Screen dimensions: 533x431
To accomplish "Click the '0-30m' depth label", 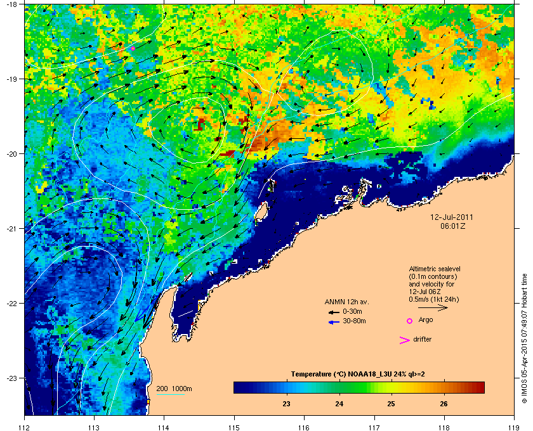I will click(352, 311).
